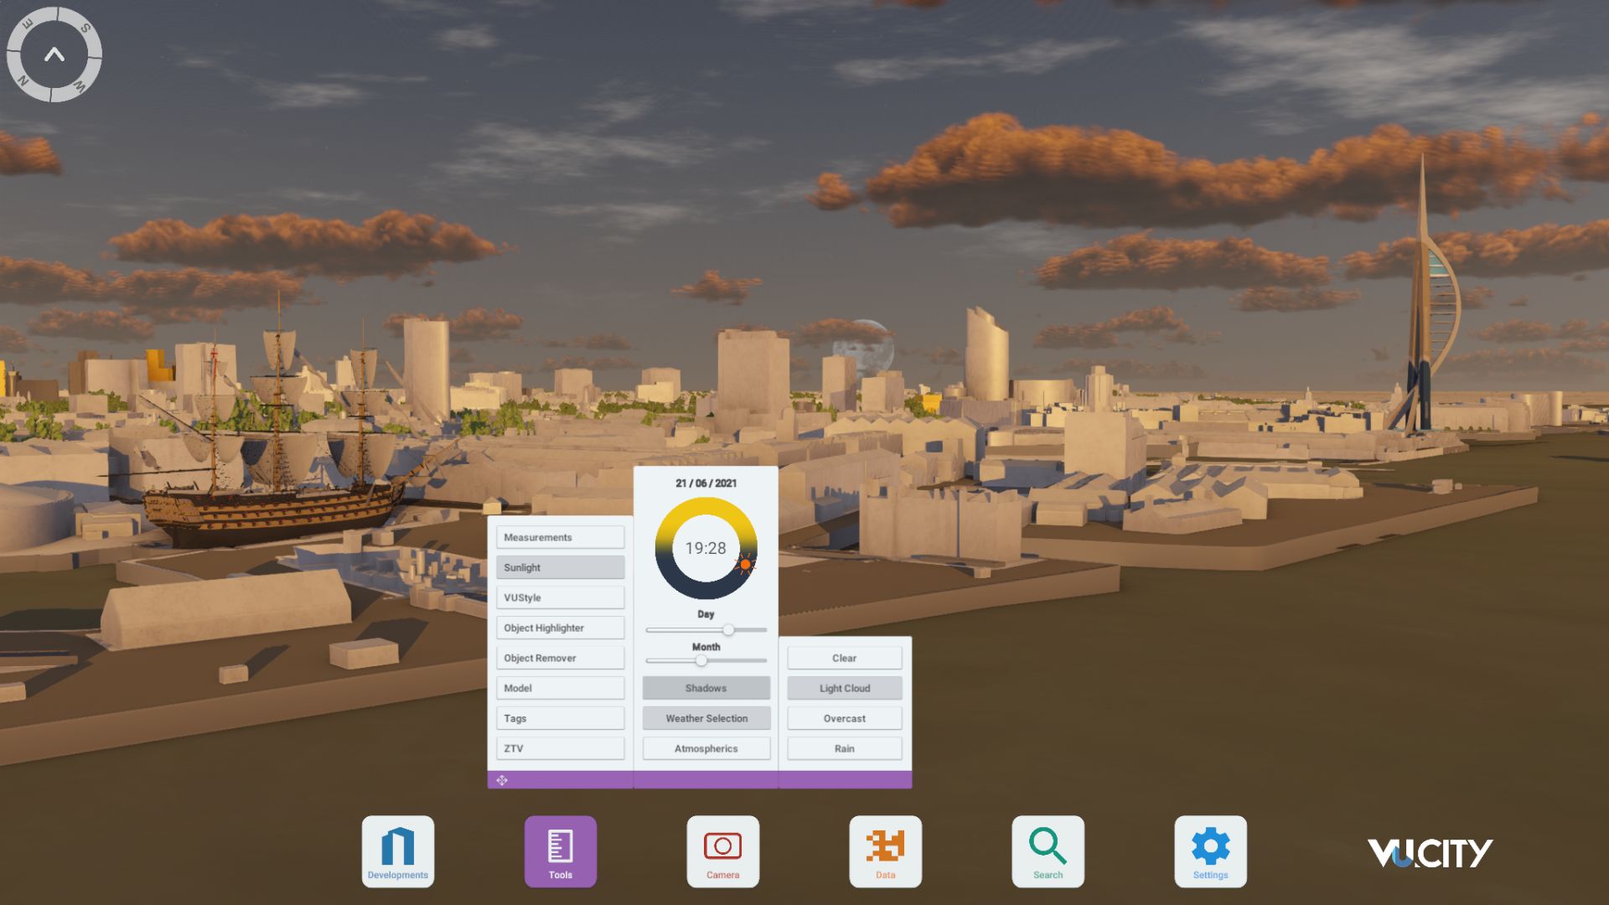
Task: Toggle Shadows on or off
Action: pos(706,687)
